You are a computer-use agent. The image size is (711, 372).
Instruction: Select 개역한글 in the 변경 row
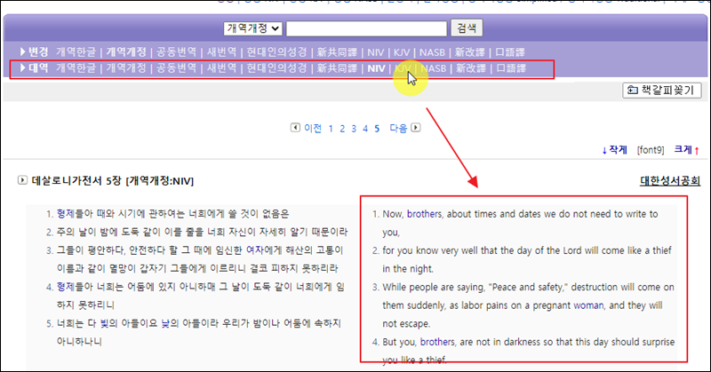coord(76,52)
